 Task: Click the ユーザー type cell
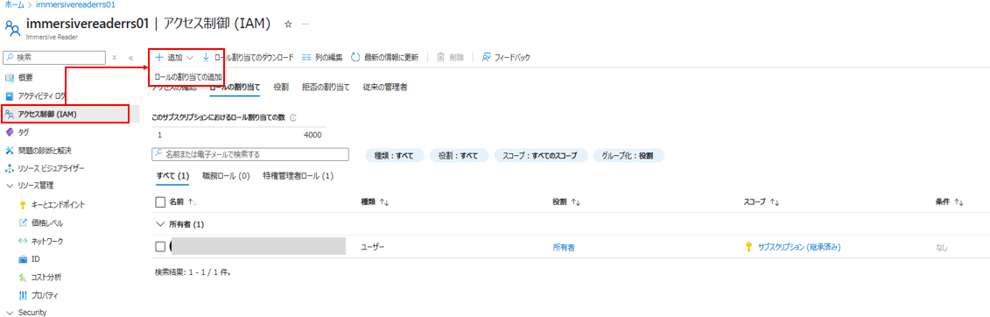coord(372,246)
